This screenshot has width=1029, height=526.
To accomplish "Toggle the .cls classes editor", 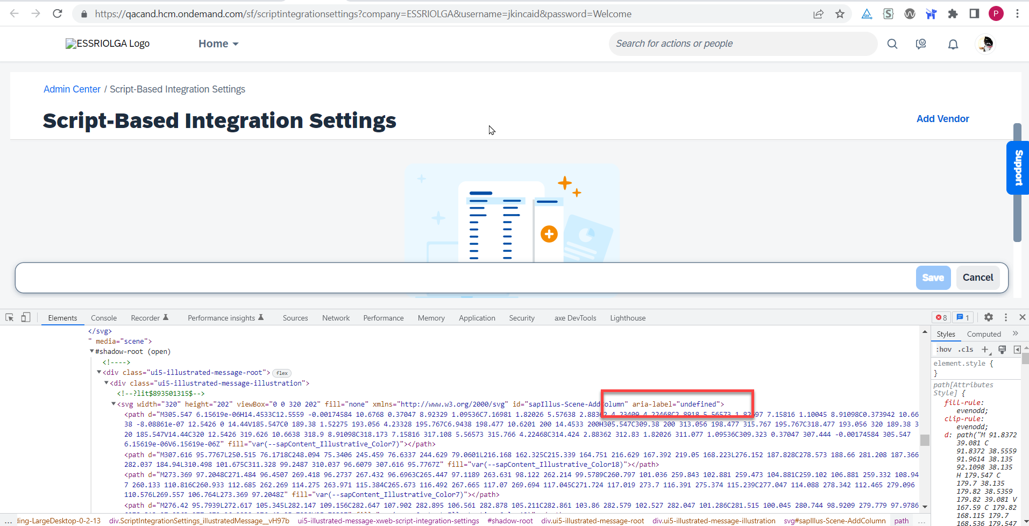I will (x=966, y=349).
